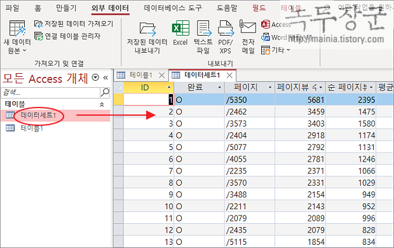Click the /5350 page cell
394x248 pixels.
pos(250,100)
